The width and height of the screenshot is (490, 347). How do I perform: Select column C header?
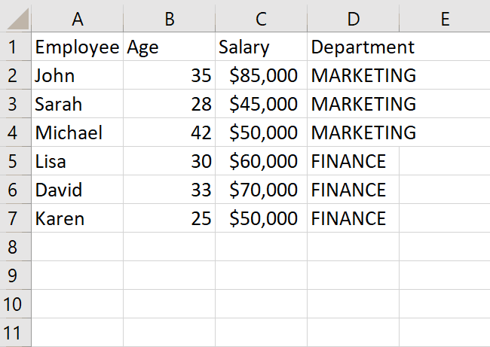tap(262, 18)
